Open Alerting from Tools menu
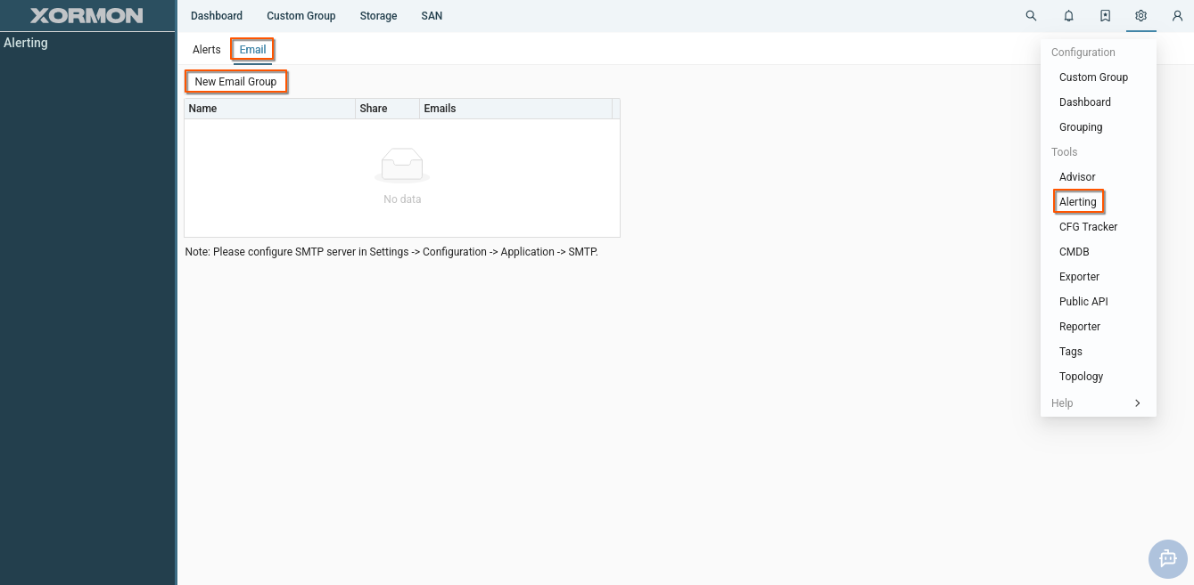The width and height of the screenshot is (1194, 585). click(x=1077, y=202)
